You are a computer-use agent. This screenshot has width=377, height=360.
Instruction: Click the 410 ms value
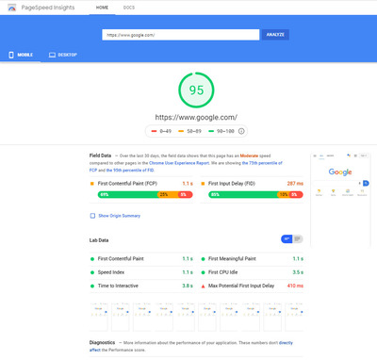coord(295,286)
